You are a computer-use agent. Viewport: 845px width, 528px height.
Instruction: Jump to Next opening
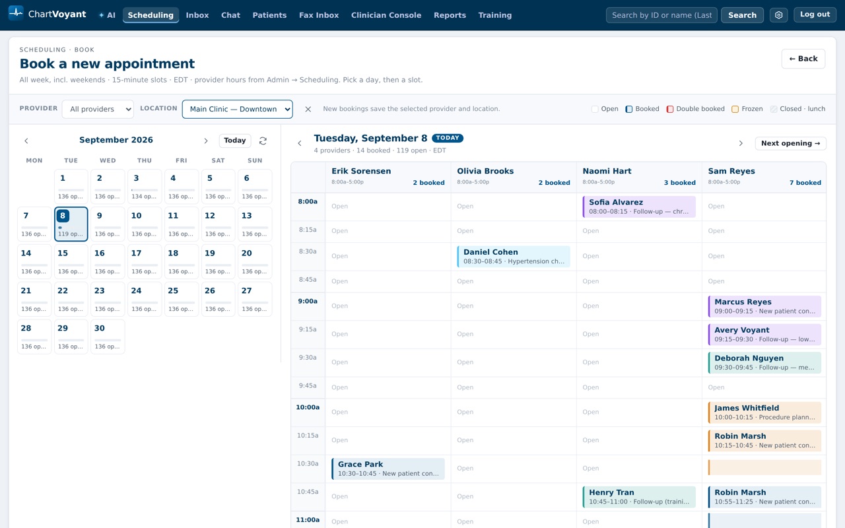point(790,143)
